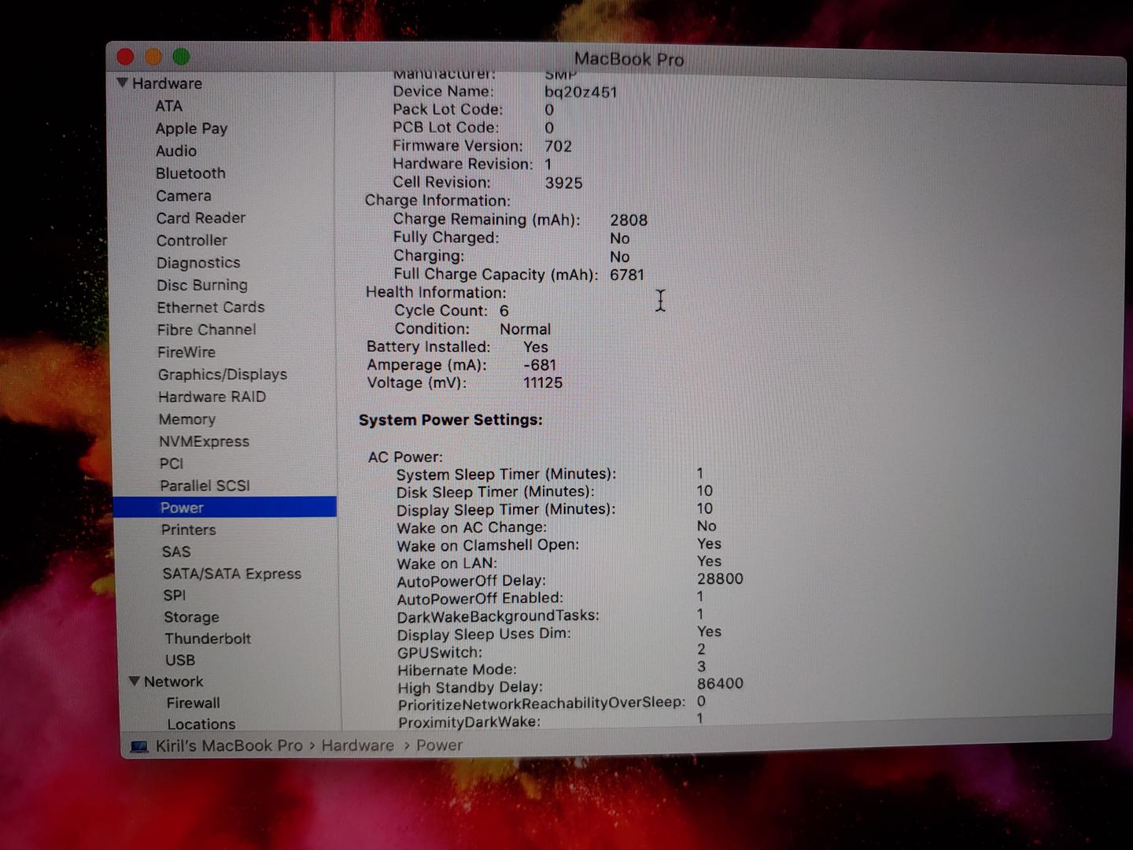This screenshot has width=1133, height=850.
Task: Open Card Reader details
Action: tap(201, 218)
